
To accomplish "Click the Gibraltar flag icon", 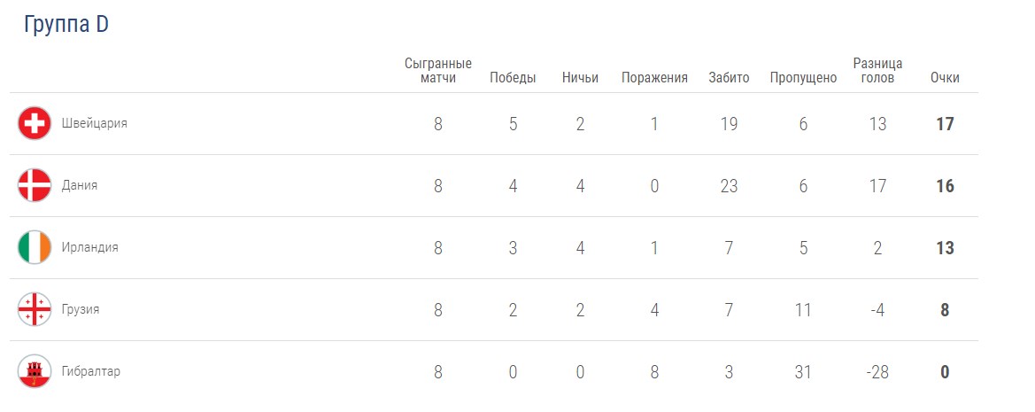I will [35, 371].
